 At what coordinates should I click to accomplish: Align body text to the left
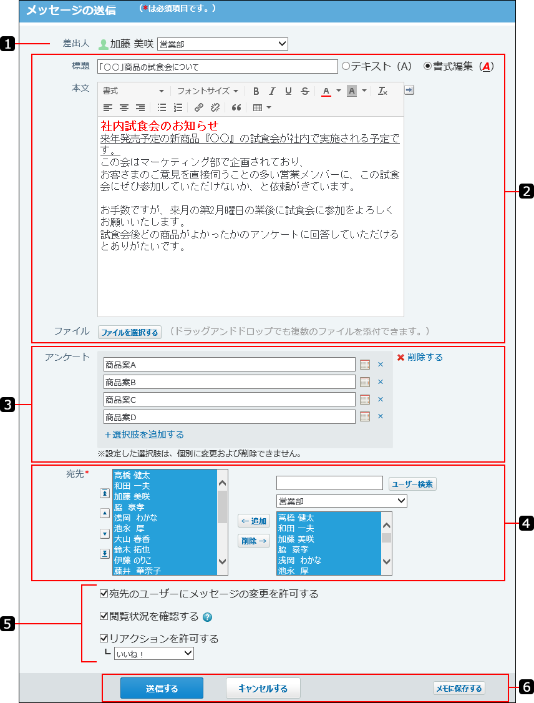click(107, 107)
